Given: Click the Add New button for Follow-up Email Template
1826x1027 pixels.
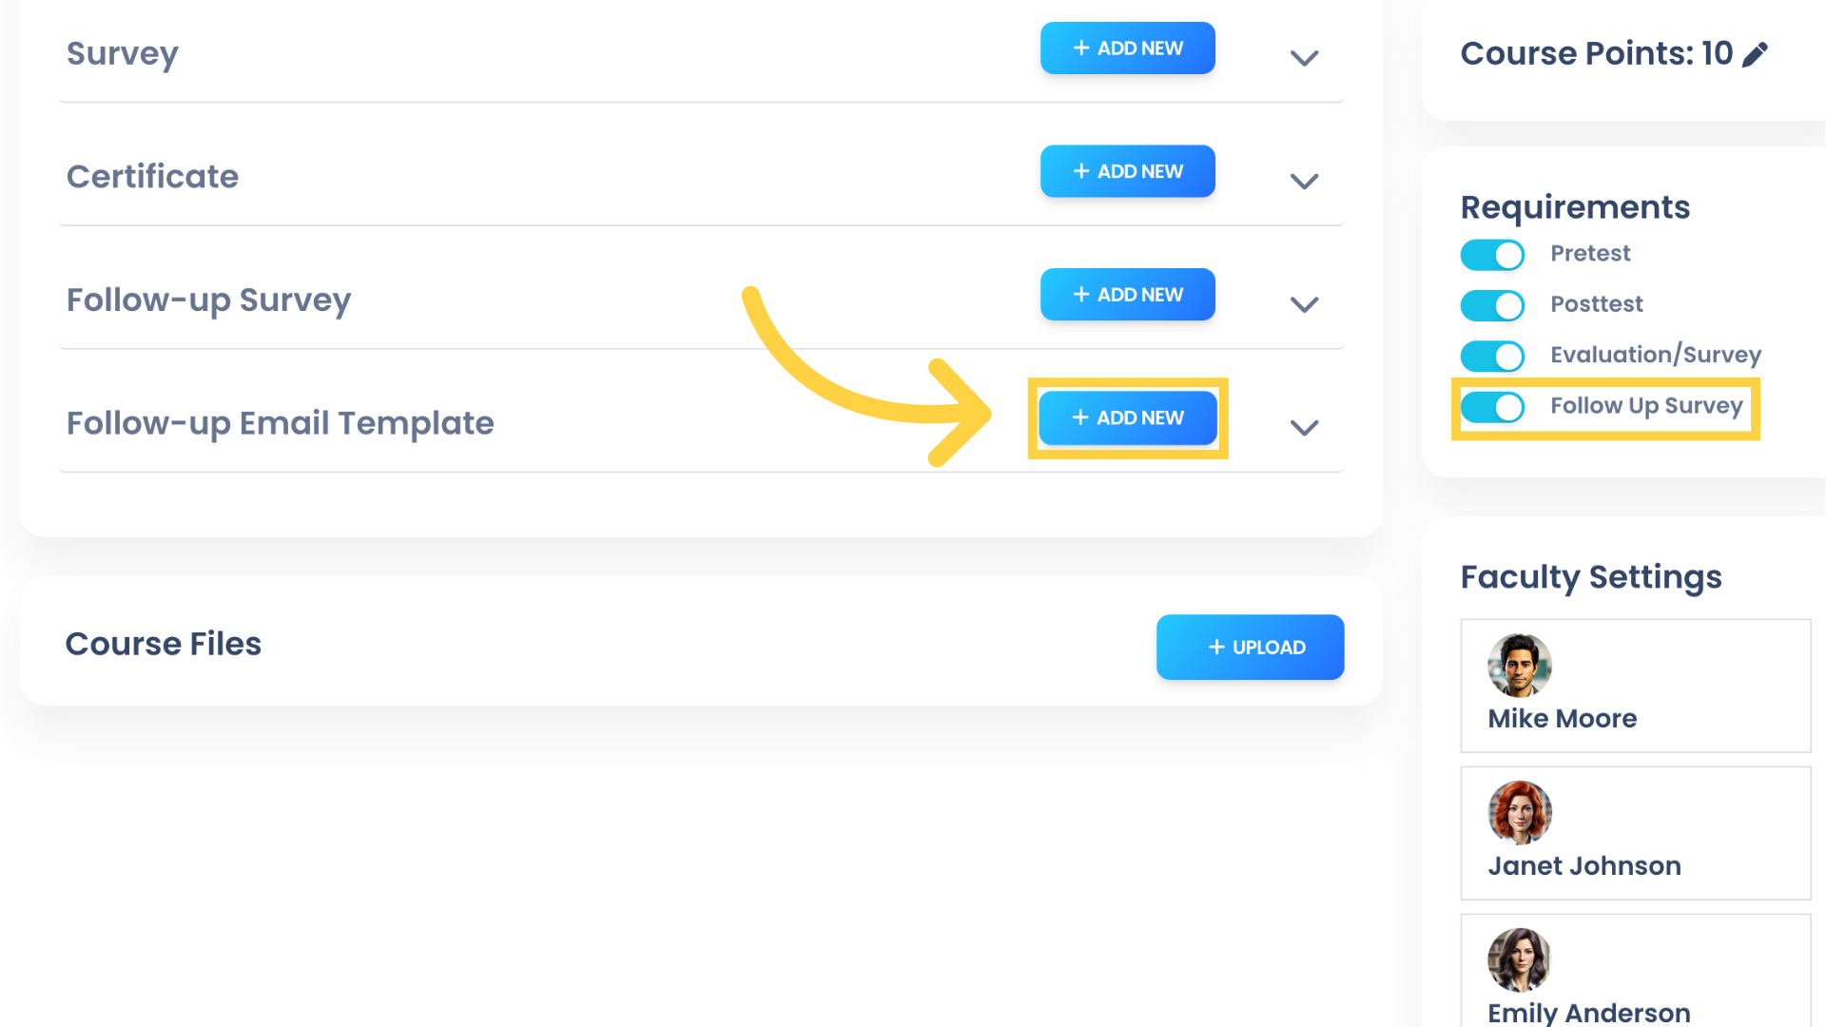Looking at the screenshot, I should coord(1127,417).
